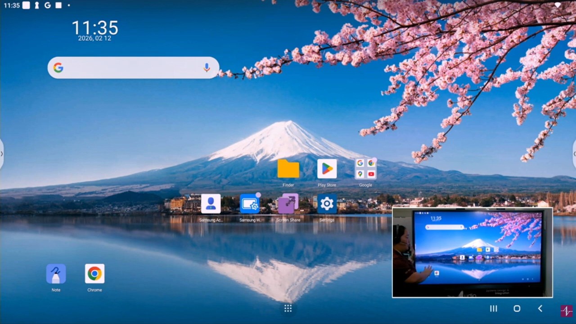Open the Samsung Workspace app
Screen dimensions: 576x324
[250, 204]
